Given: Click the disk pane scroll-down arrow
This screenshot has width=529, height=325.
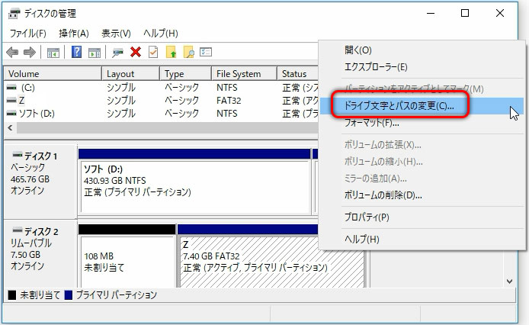Looking at the screenshot, I should tap(510, 281).
